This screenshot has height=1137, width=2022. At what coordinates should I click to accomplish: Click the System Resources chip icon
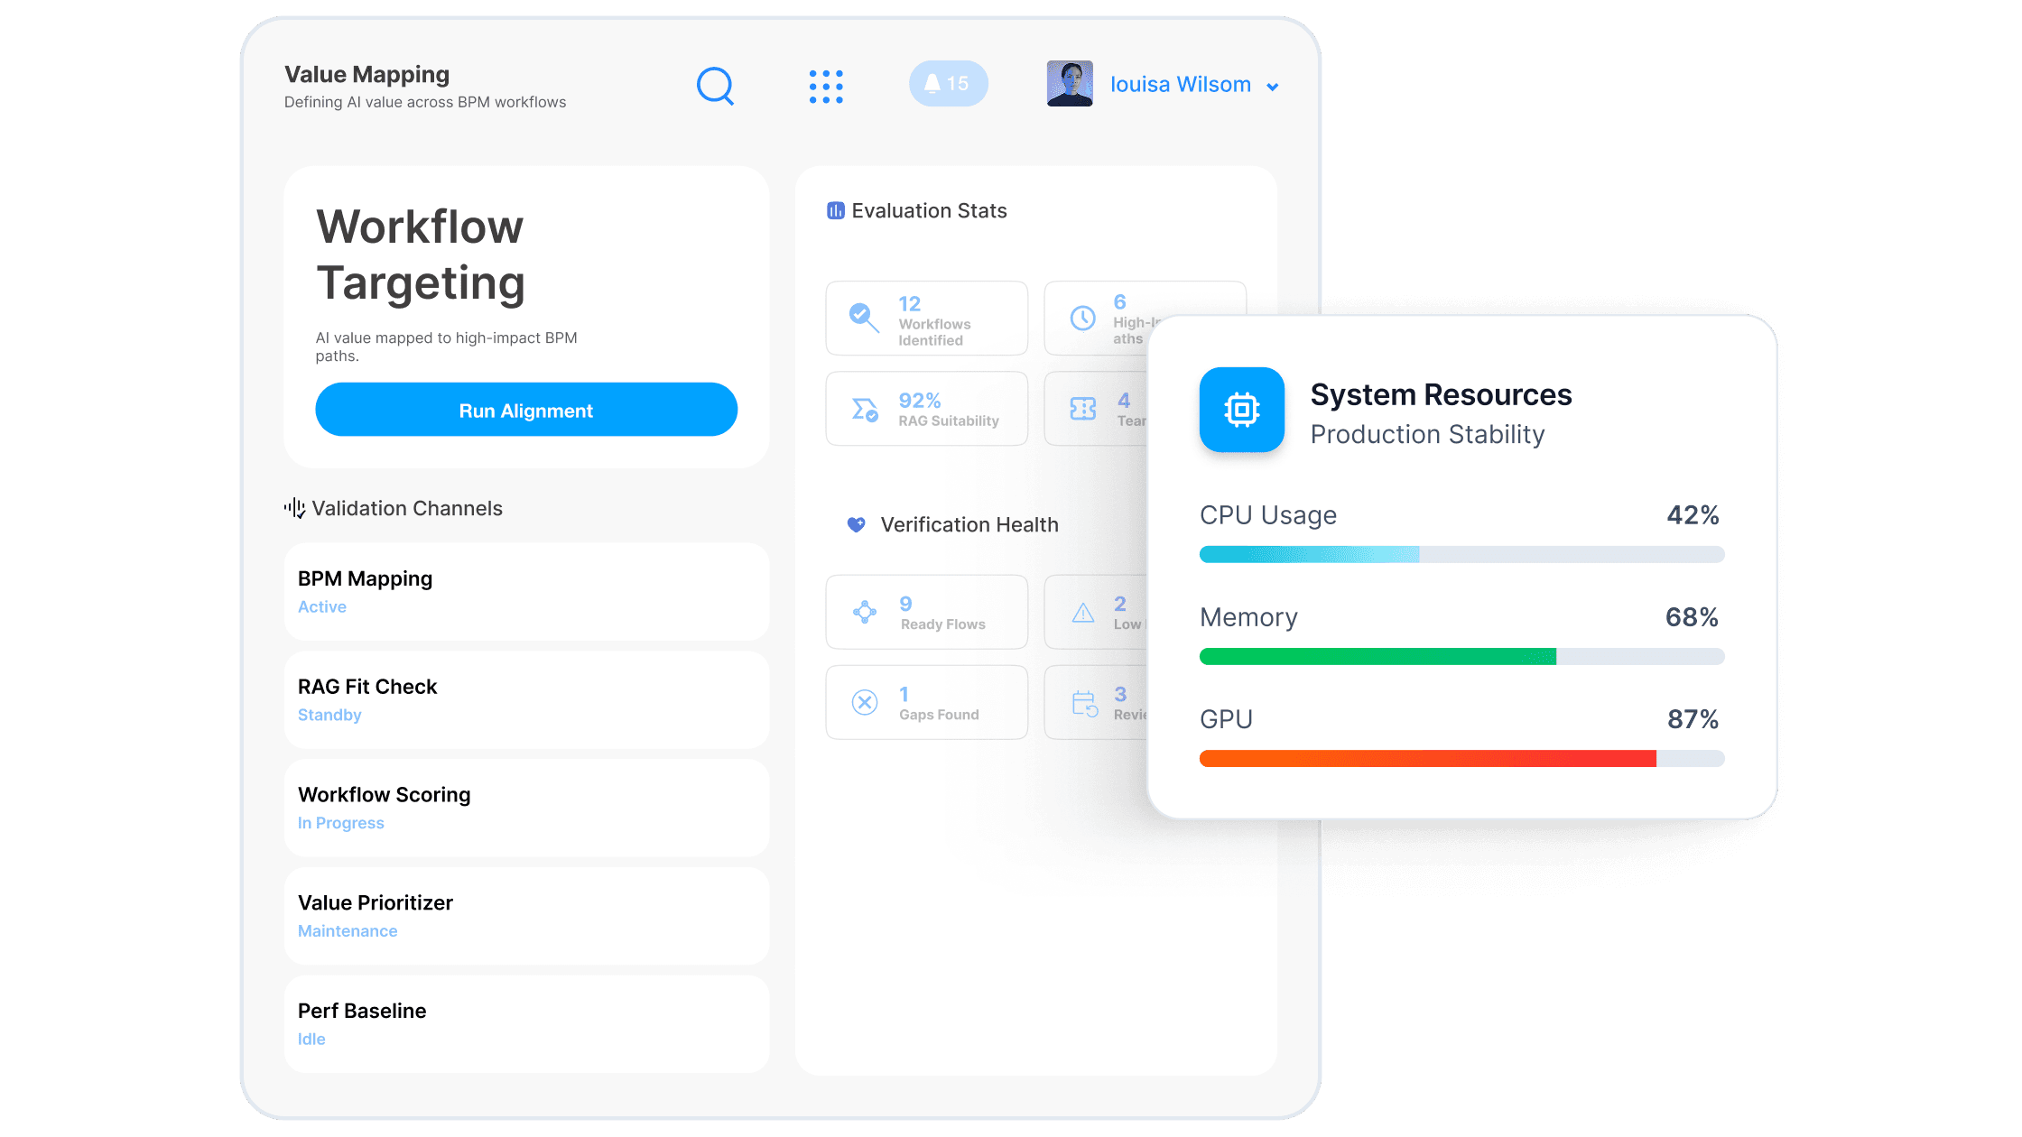[1241, 410]
